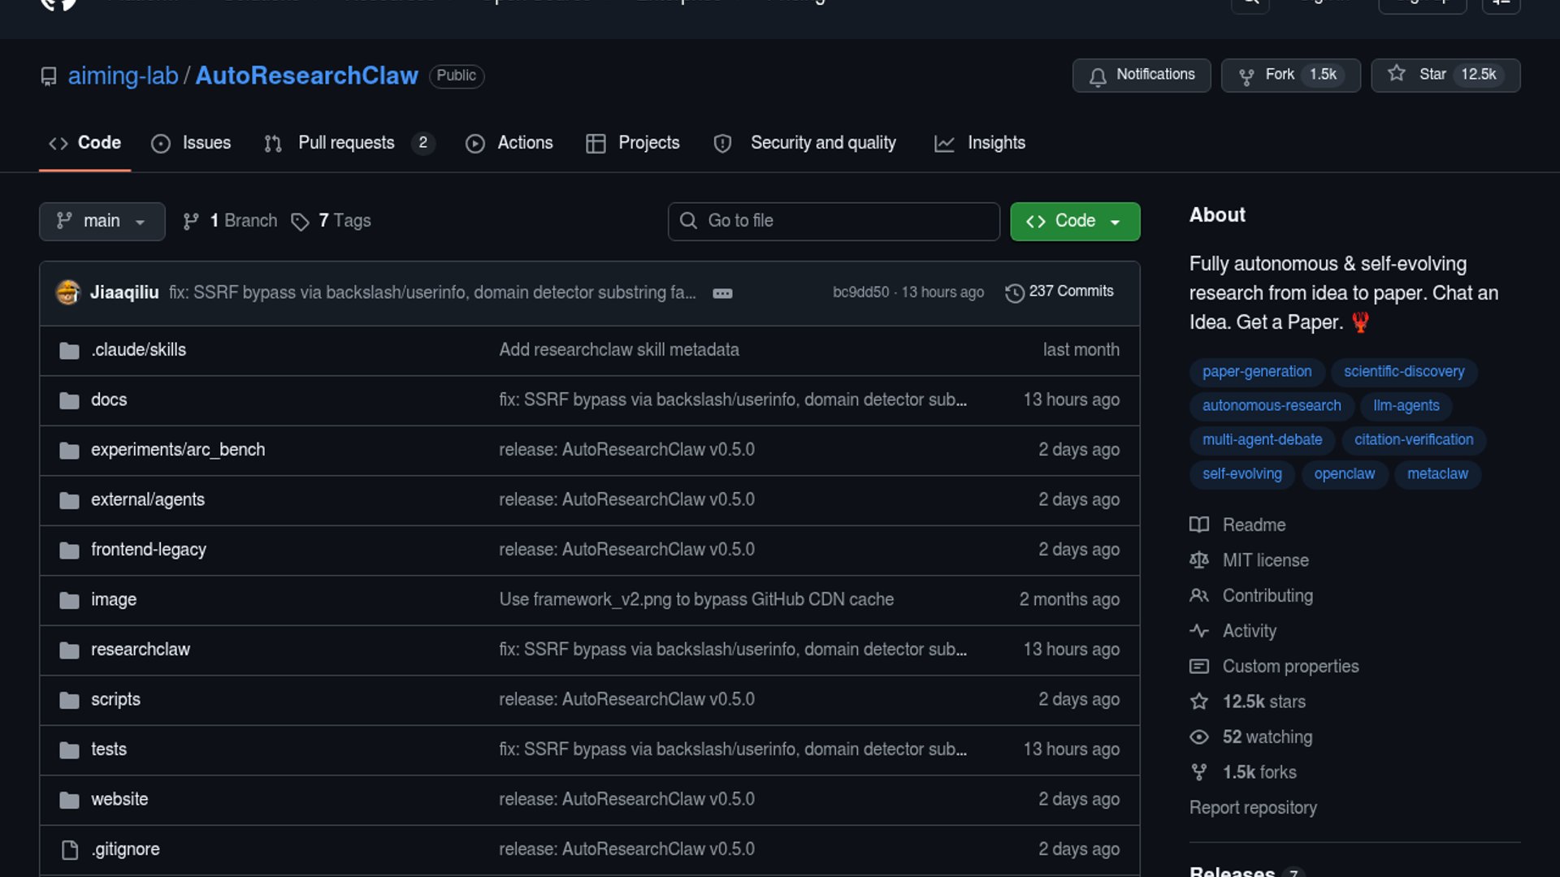
Task: Expand the green Code dropdown button
Action: (1075, 222)
